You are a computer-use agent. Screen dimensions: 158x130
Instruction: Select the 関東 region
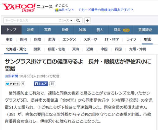pos(37,49)
